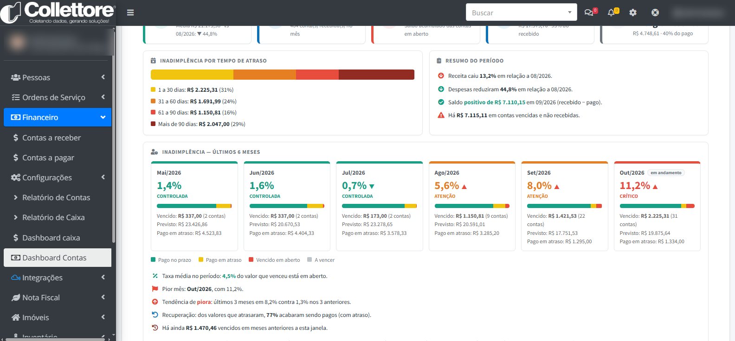Click the Collettore logo
The width and height of the screenshot is (735, 341).
58,13
